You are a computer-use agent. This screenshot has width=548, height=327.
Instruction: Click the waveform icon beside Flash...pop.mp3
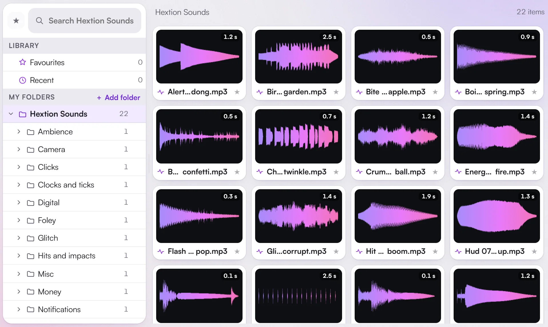coord(161,252)
